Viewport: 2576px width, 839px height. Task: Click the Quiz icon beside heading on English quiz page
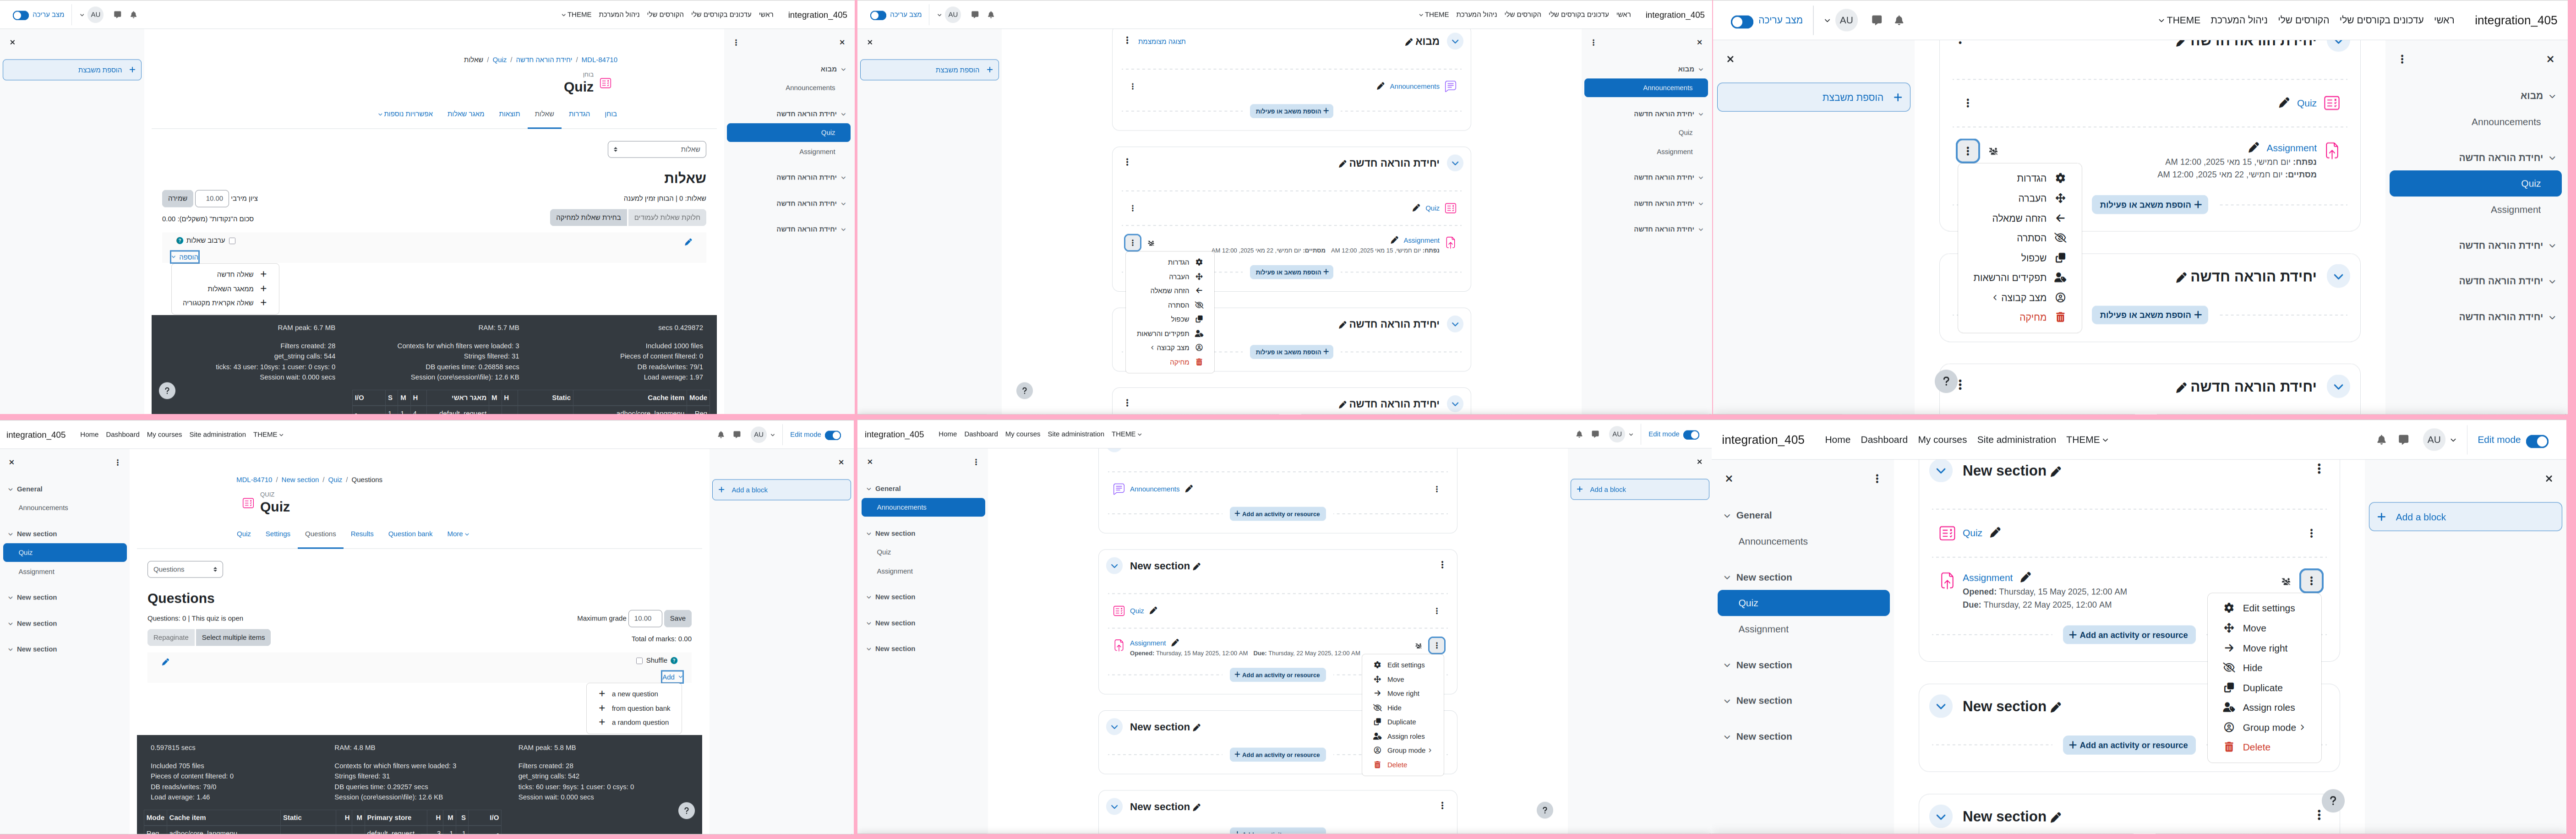click(248, 503)
